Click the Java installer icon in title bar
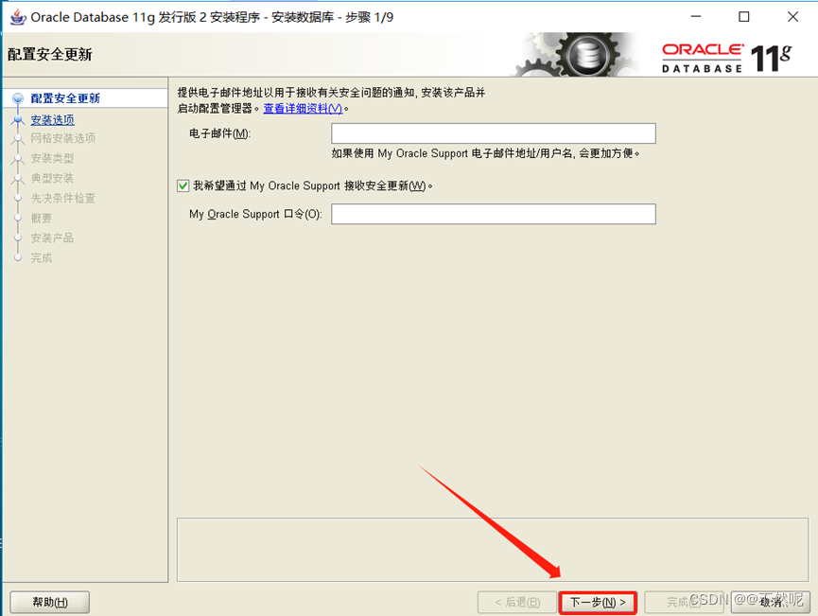The width and height of the screenshot is (818, 616). (18, 17)
